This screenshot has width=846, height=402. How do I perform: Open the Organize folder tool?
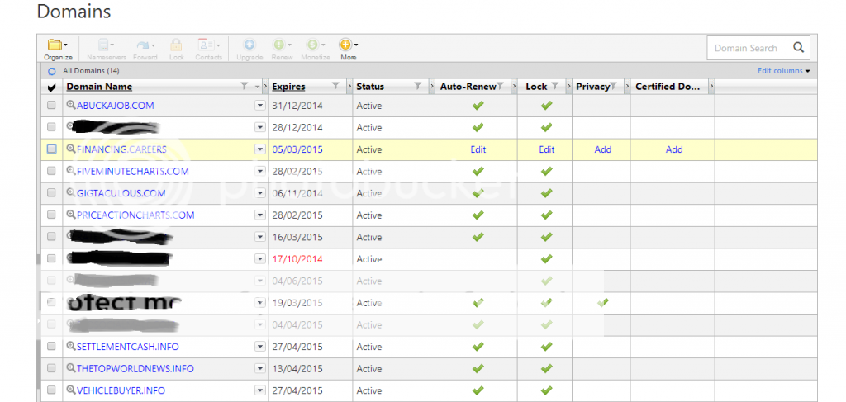coord(58,49)
